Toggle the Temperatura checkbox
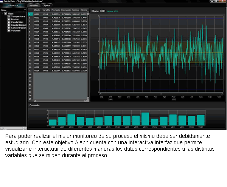227x187 pixels. click(x=9, y=17)
